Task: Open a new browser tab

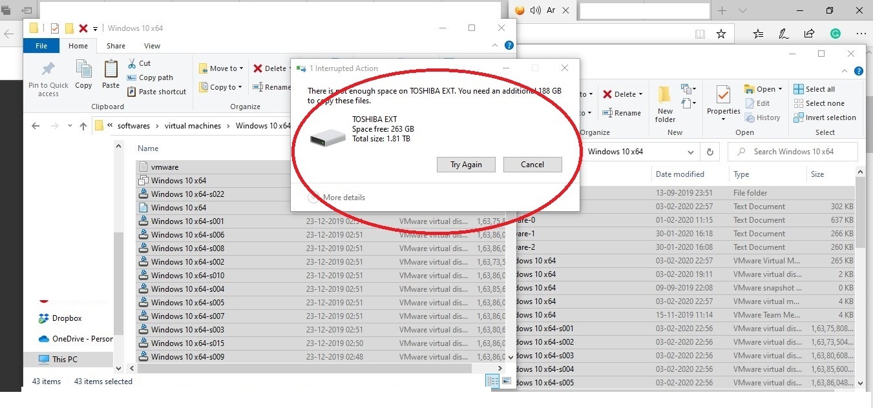Action: (x=722, y=10)
